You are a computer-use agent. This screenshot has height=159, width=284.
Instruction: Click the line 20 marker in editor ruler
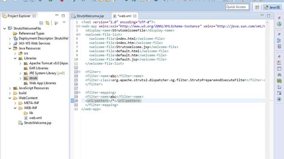[x=72, y=101]
